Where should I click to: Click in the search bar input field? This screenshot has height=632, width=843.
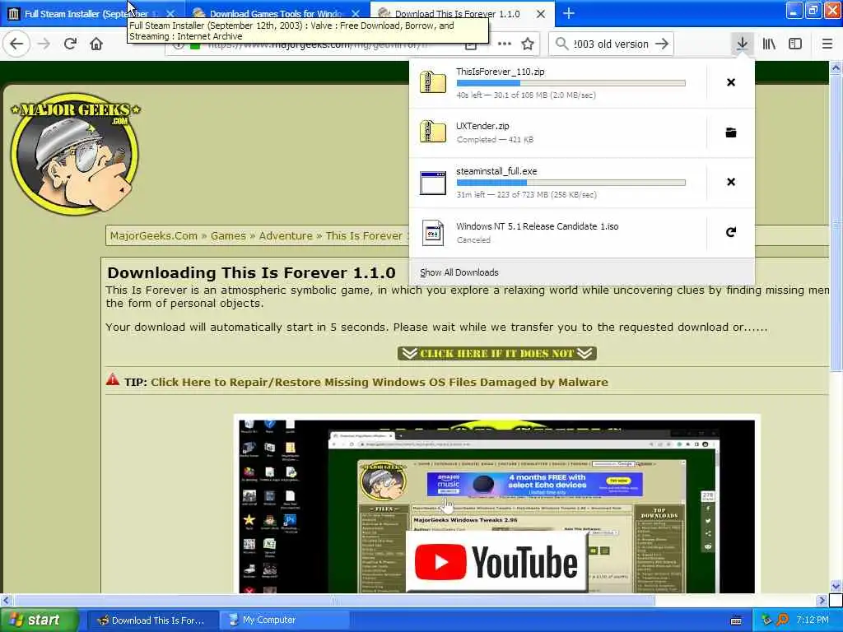612,44
